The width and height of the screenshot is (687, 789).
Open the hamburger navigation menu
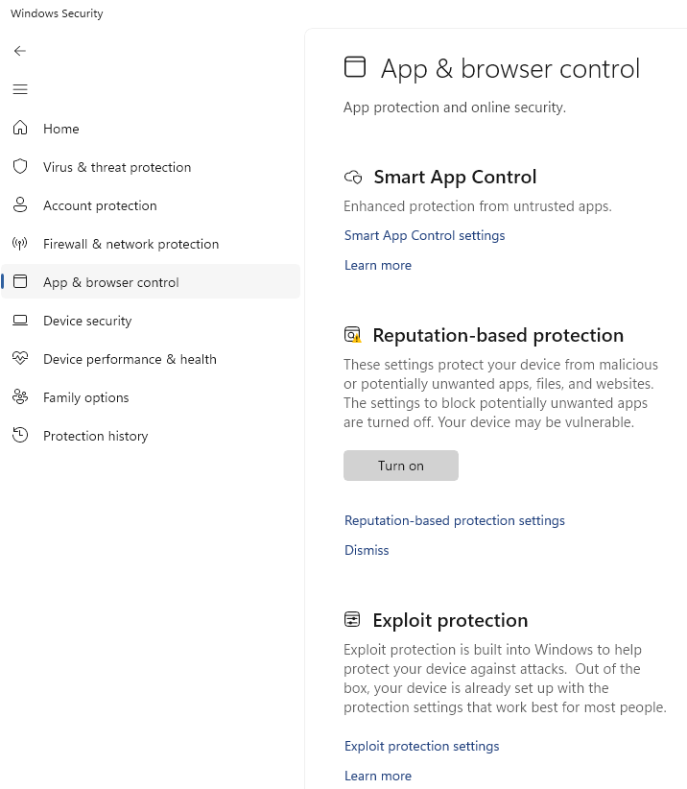[20, 89]
